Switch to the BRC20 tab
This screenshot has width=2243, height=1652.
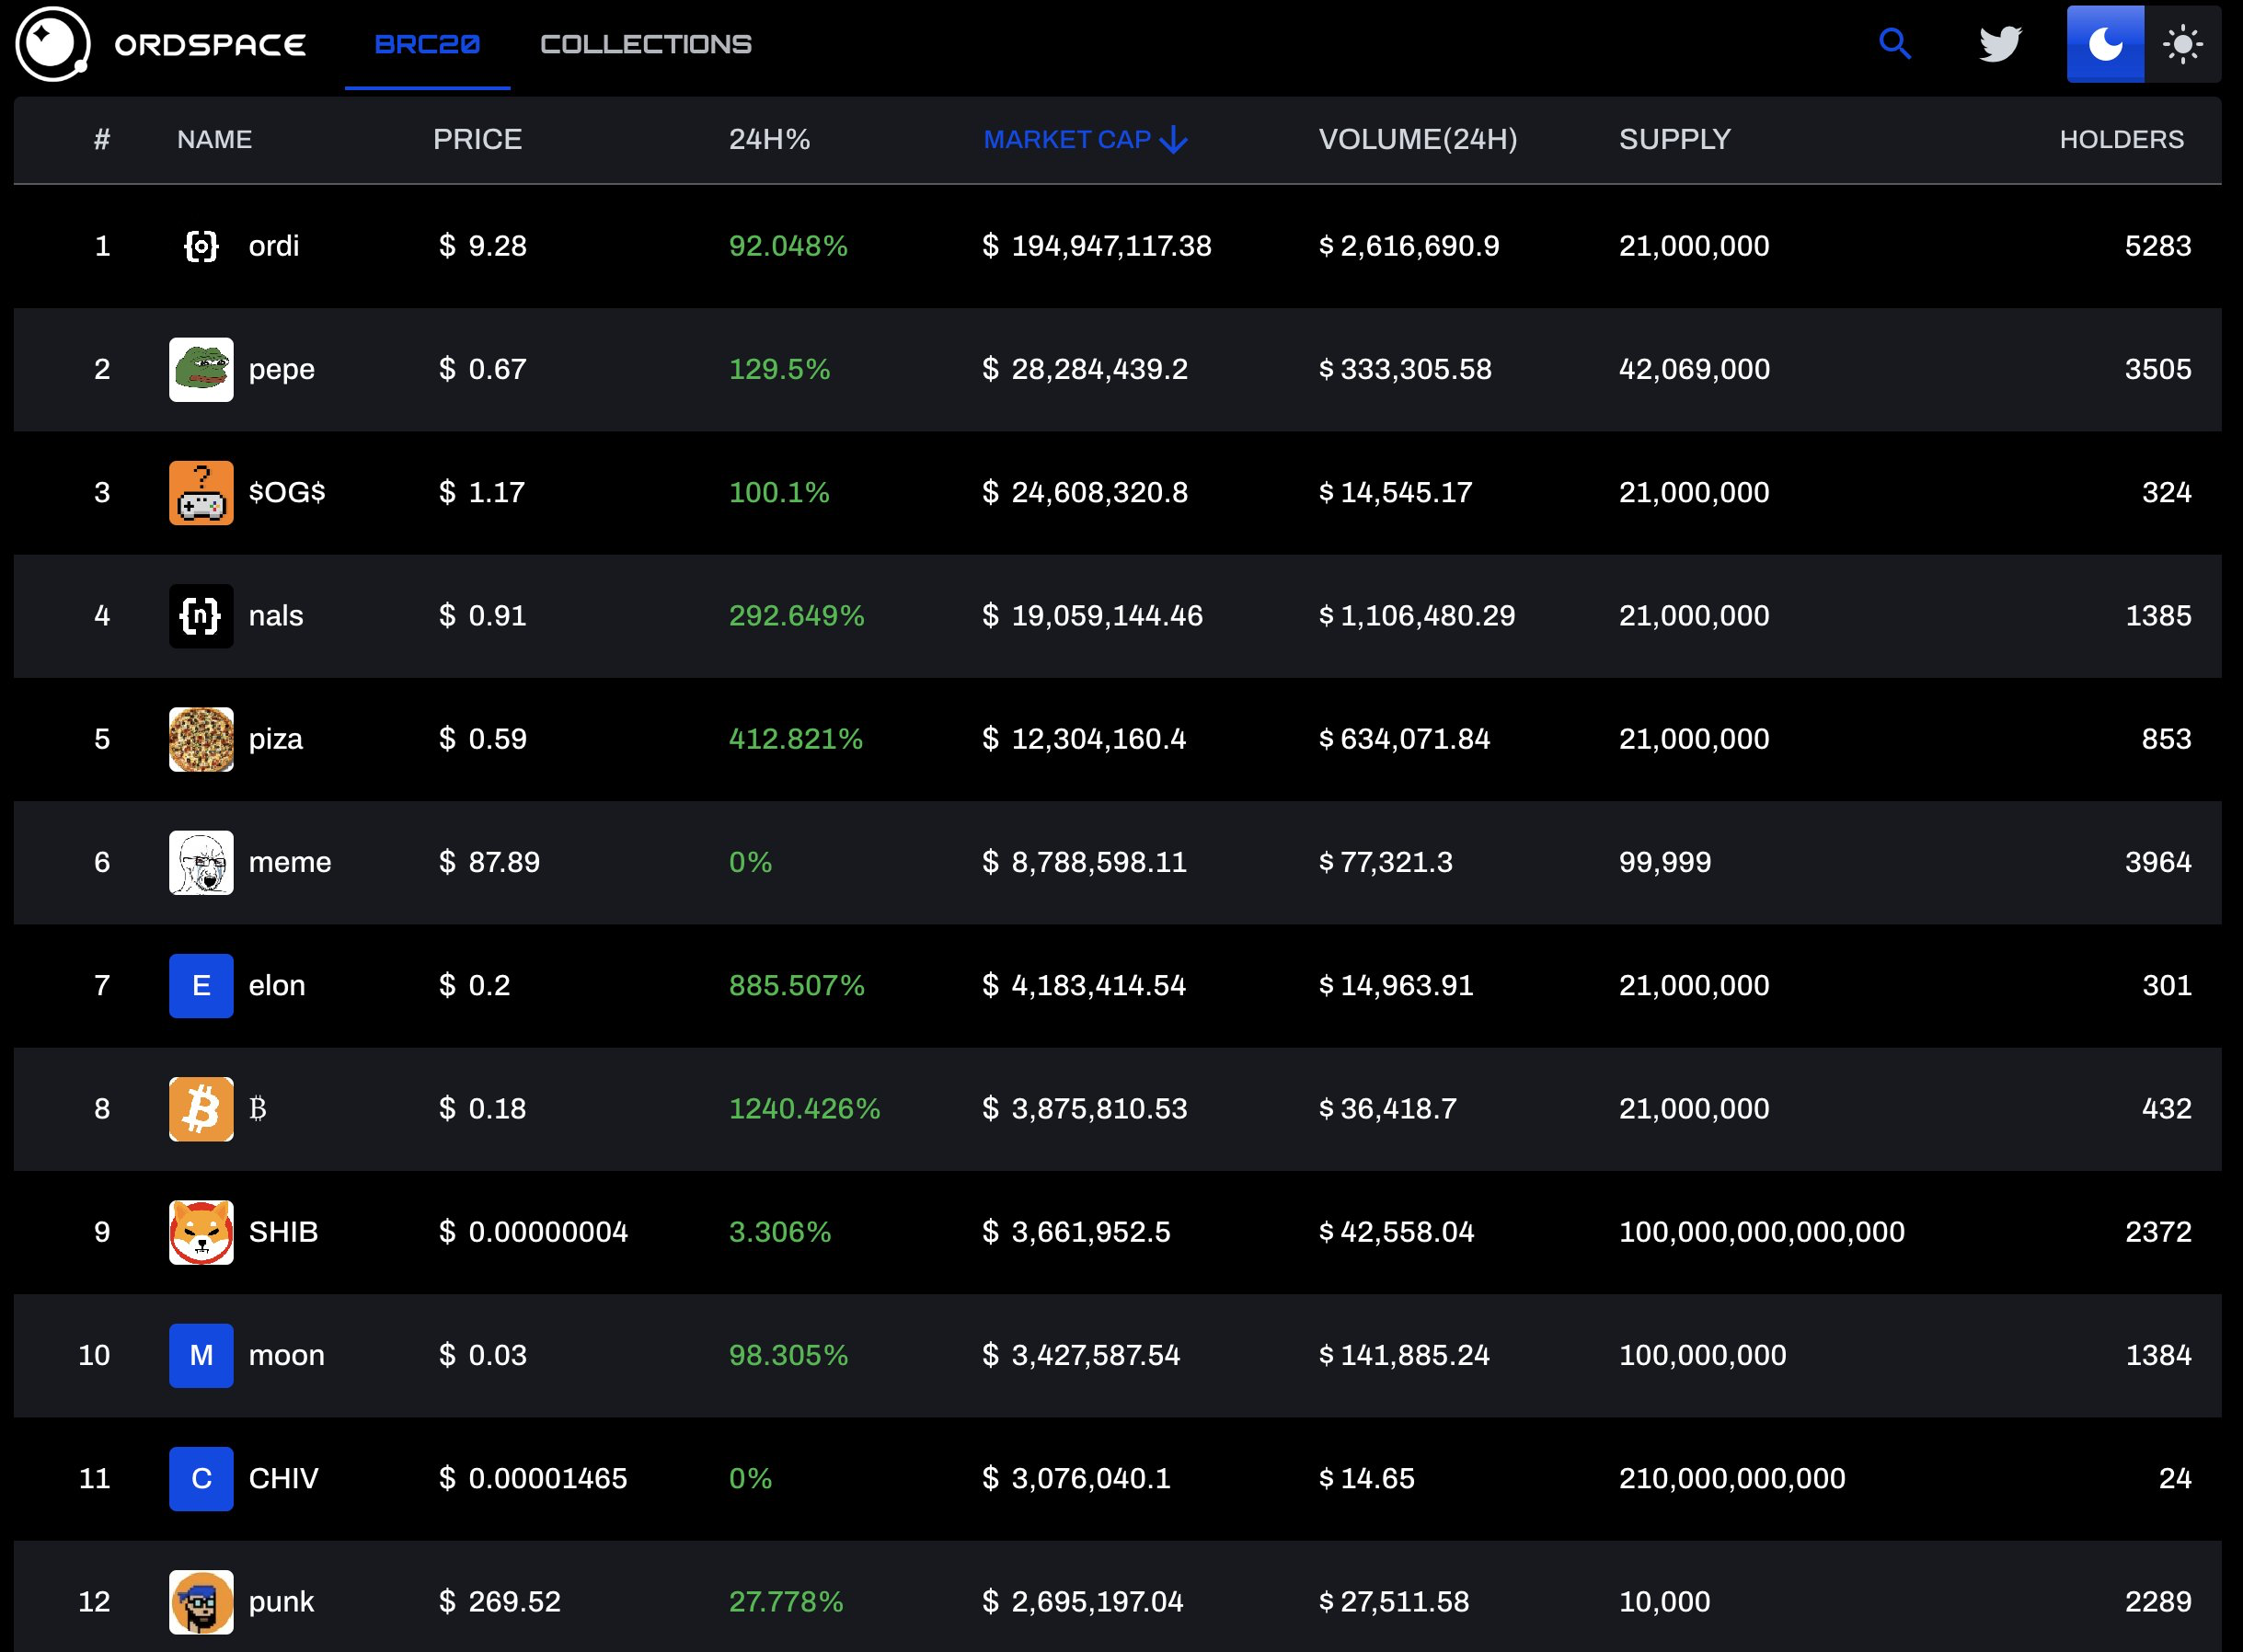click(x=427, y=44)
